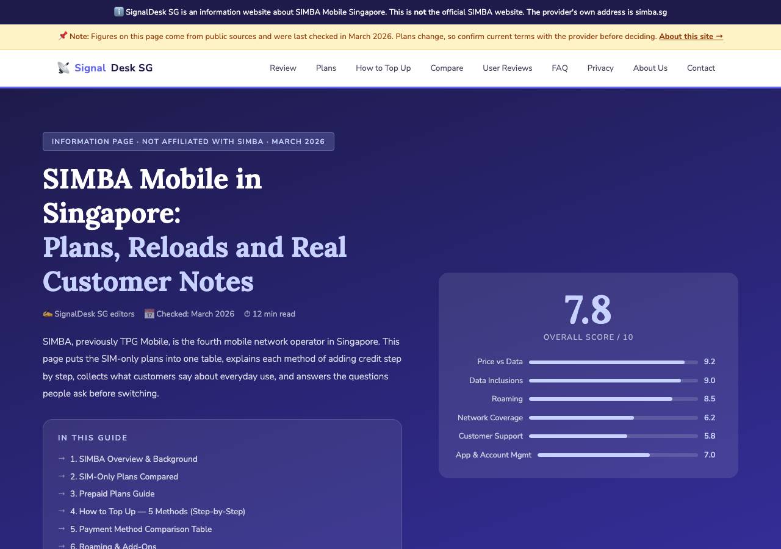The image size is (781, 549).
Task: Open the Plans nav item
Action: click(x=326, y=68)
